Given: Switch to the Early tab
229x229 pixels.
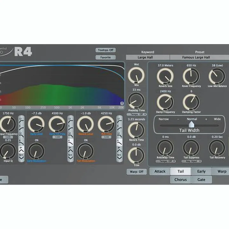Looking at the screenshot, I should click(x=201, y=171).
